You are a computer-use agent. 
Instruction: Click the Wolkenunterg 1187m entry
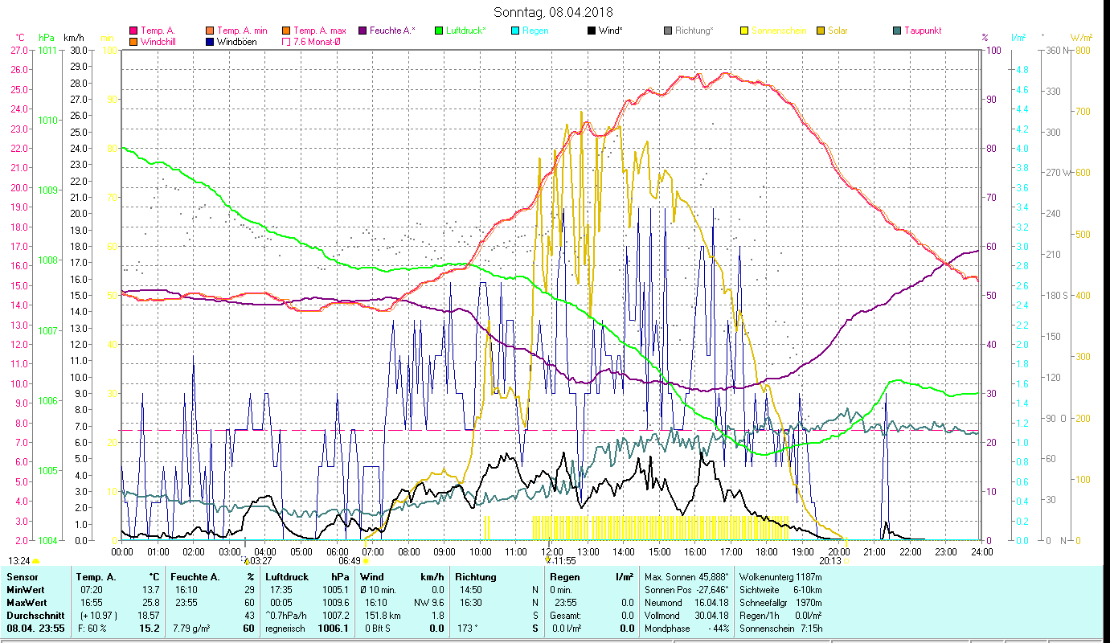click(780, 577)
